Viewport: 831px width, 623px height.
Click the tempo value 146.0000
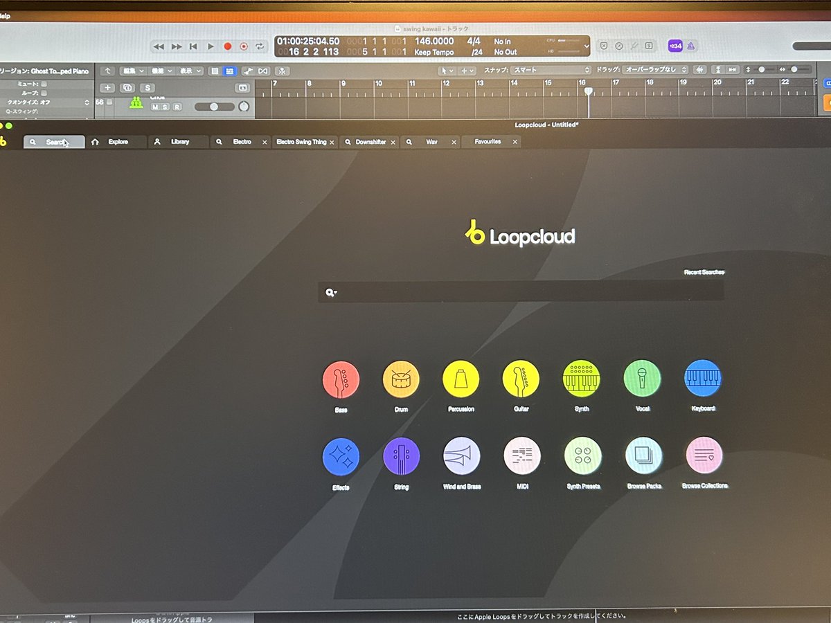[x=434, y=42]
